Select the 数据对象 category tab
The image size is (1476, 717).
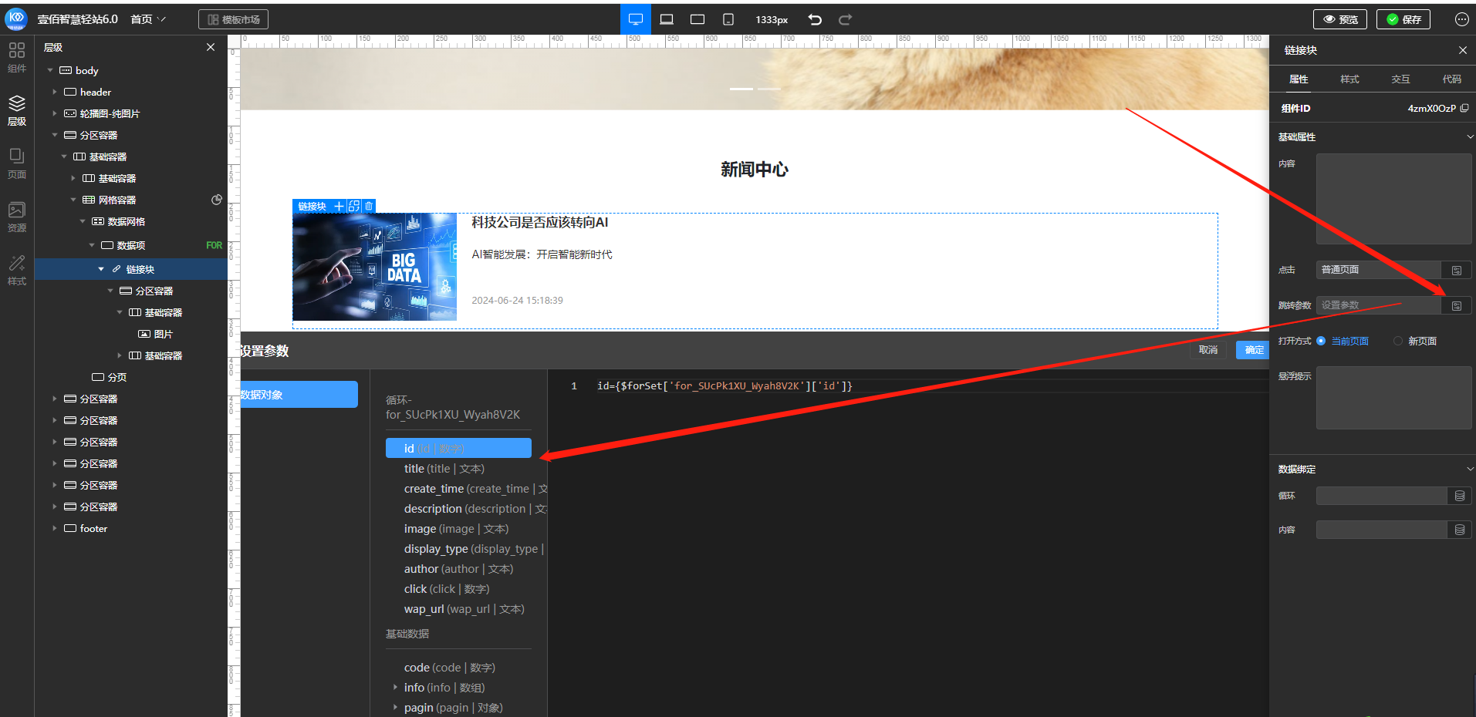(x=299, y=394)
